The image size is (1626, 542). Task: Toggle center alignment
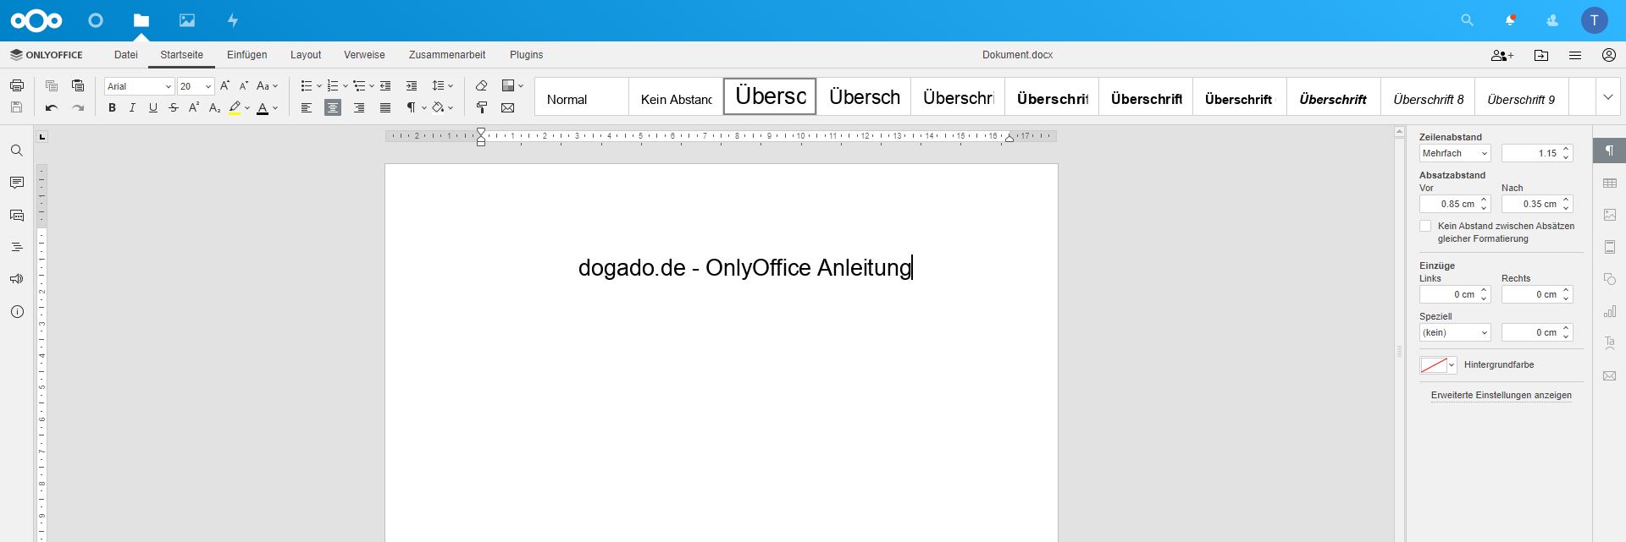[x=333, y=107]
